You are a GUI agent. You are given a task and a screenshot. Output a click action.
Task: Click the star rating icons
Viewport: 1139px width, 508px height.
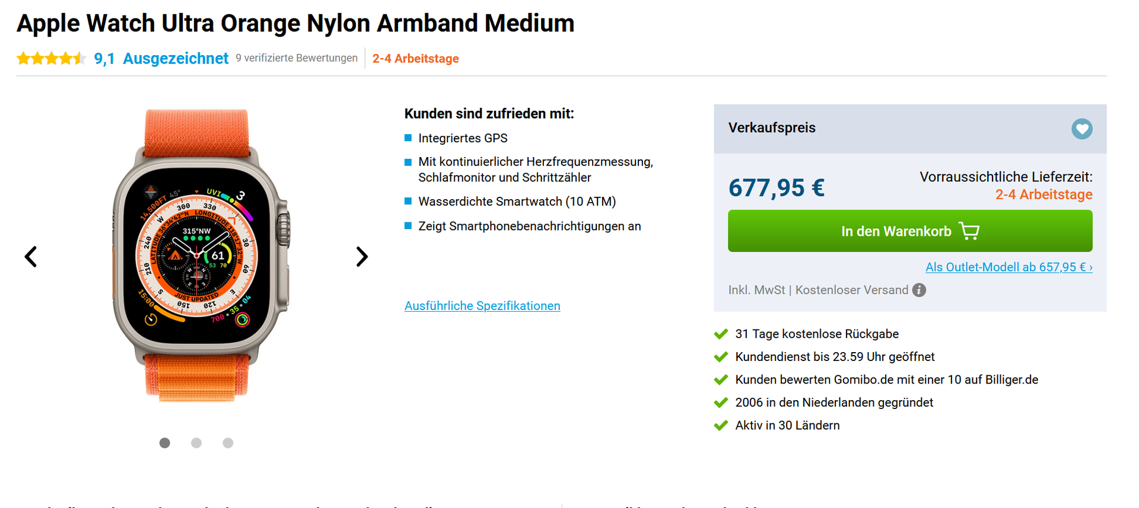pos(51,58)
